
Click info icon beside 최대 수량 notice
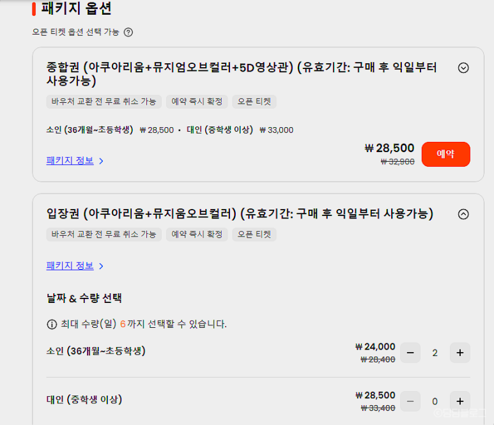click(52, 324)
